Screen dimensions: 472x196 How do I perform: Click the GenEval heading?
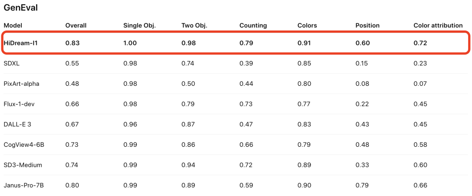(x=21, y=8)
